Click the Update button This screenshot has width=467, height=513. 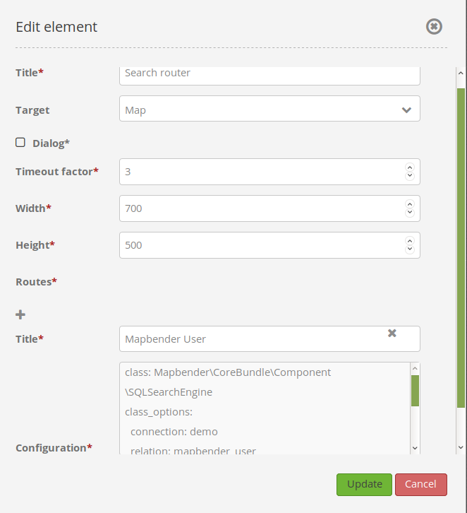364,485
